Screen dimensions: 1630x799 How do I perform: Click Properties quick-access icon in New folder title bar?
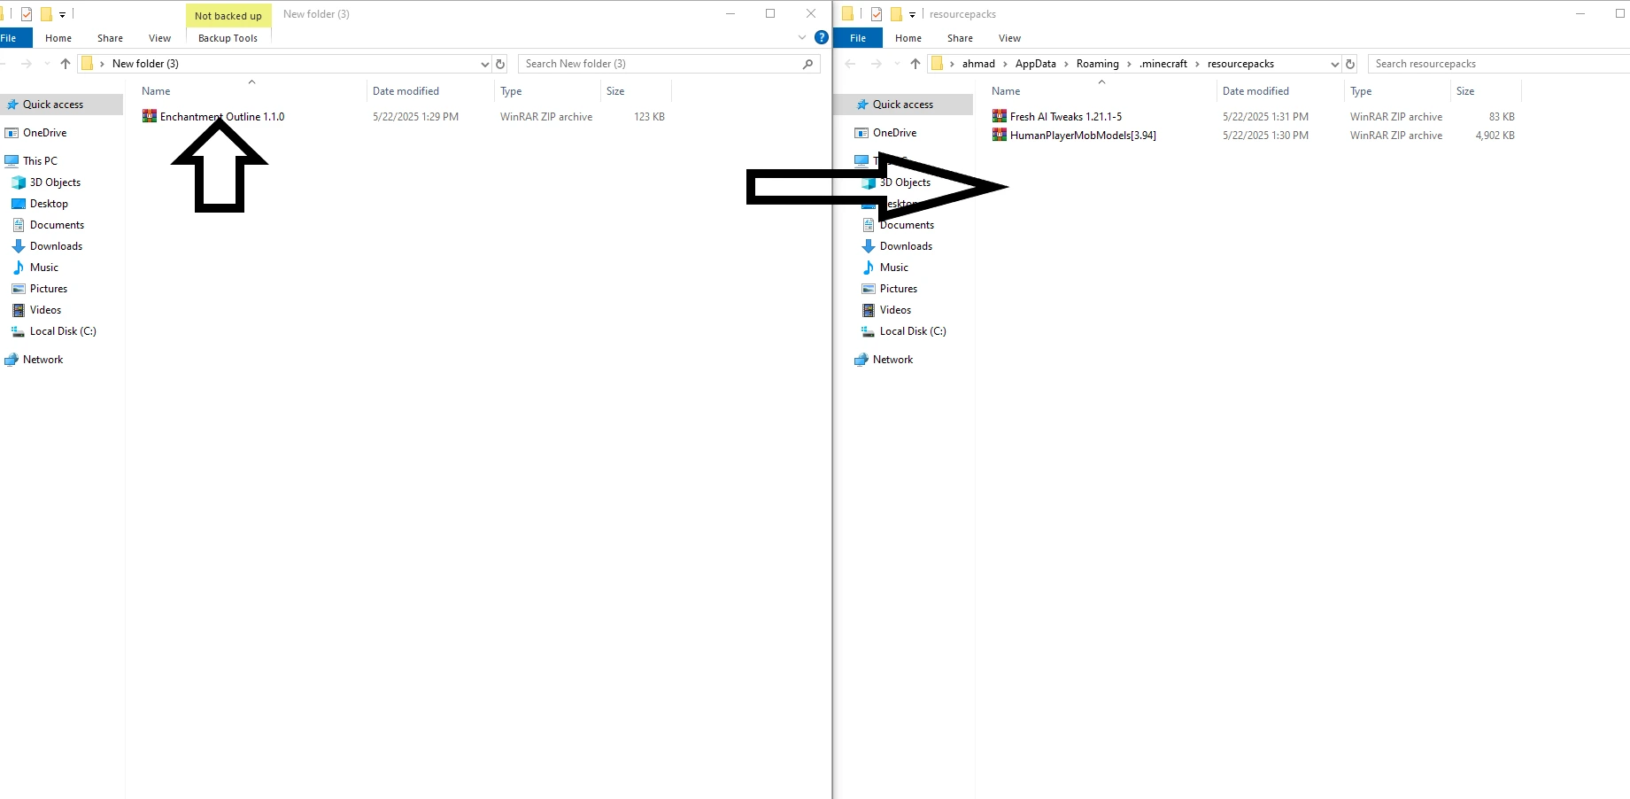click(x=27, y=14)
